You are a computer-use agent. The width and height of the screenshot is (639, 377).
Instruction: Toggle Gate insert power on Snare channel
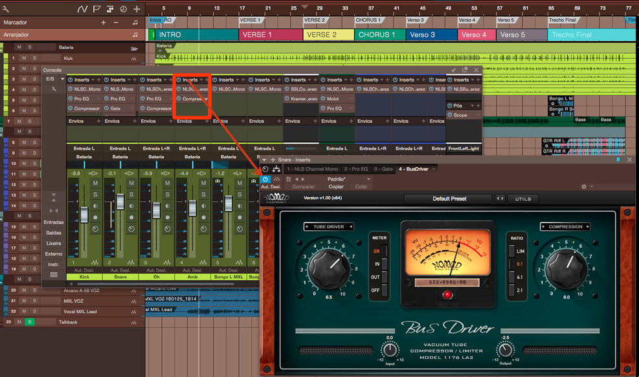(x=106, y=108)
